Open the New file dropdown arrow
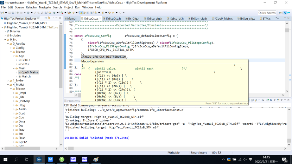The image size is (292, 164). (6, 13)
